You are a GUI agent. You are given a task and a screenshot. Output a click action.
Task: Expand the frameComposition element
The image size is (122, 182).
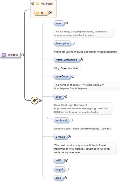pyautogui.click(x=81, y=60)
